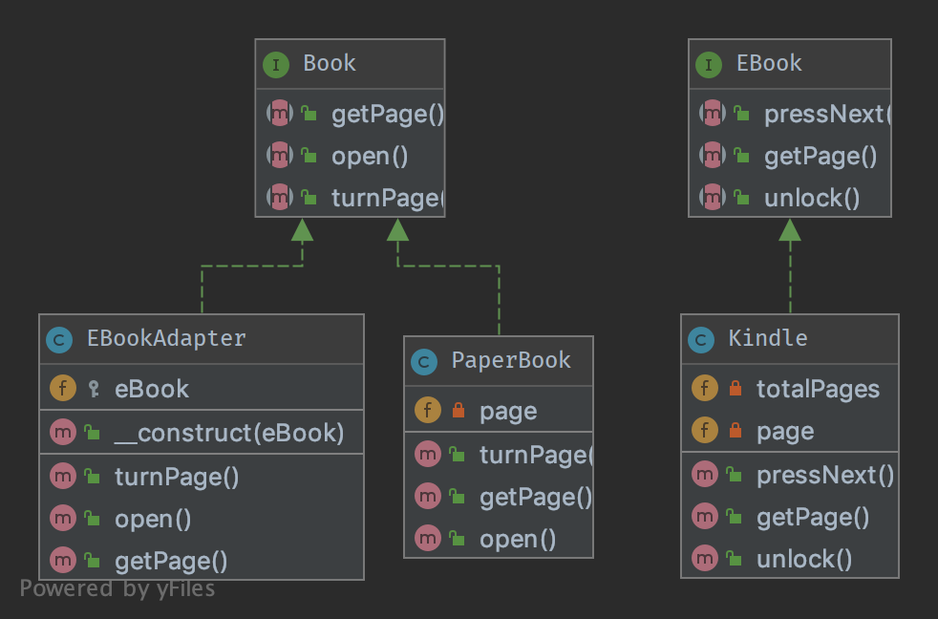This screenshot has width=938, height=619.
Task: Click the interface icon beside EBook
Action: (x=709, y=64)
